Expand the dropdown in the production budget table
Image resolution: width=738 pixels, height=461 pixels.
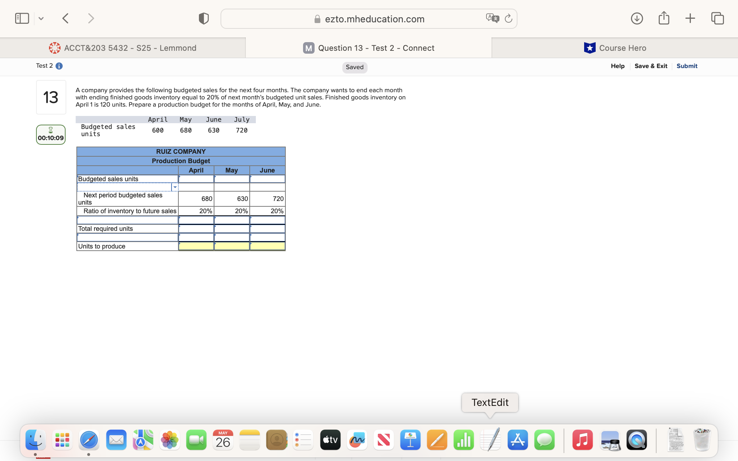point(175,187)
